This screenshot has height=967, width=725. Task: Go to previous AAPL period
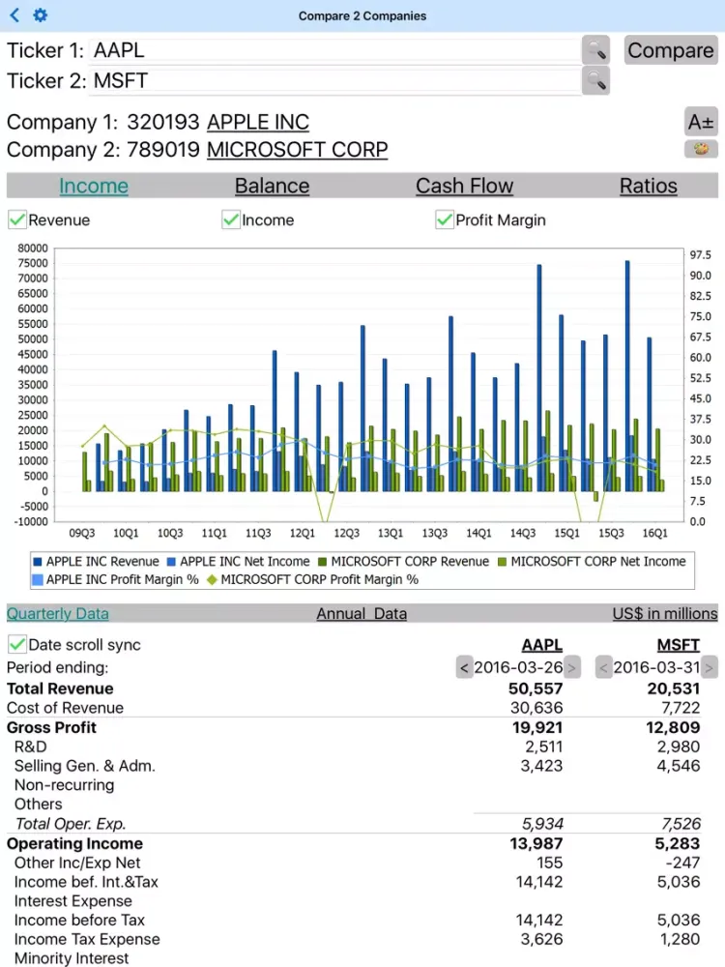(464, 667)
